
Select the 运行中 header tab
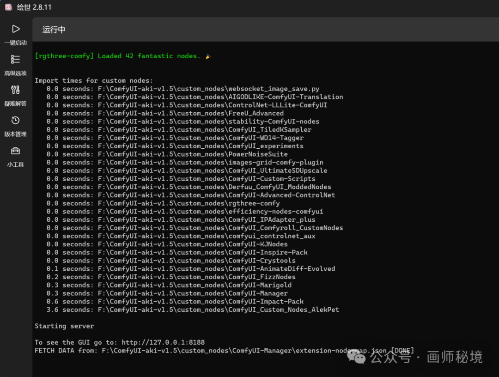click(54, 30)
